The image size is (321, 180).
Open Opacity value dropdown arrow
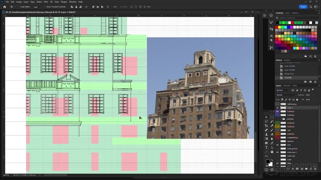point(312,95)
